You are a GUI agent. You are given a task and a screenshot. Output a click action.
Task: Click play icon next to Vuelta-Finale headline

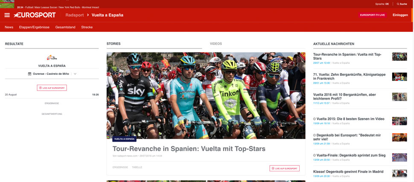pyautogui.click(x=315, y=156)
